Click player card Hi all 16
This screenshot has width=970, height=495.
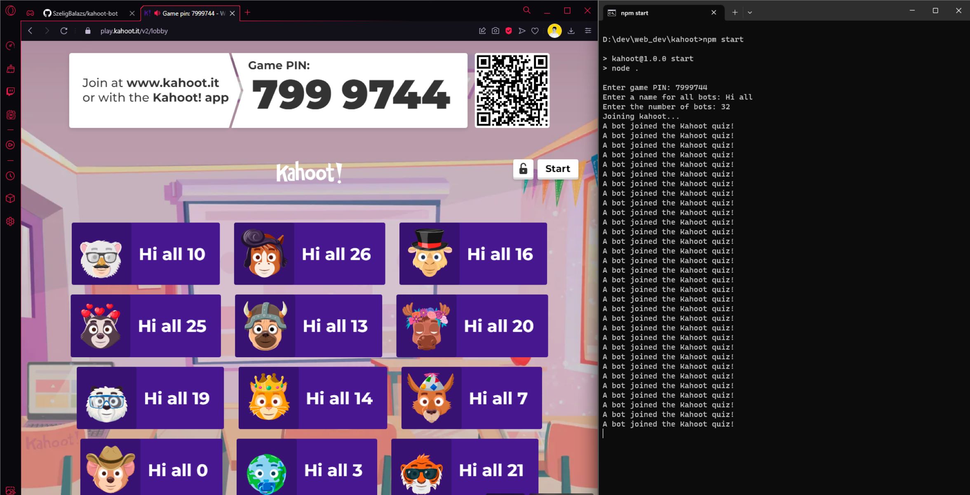(x=473, y=254)
